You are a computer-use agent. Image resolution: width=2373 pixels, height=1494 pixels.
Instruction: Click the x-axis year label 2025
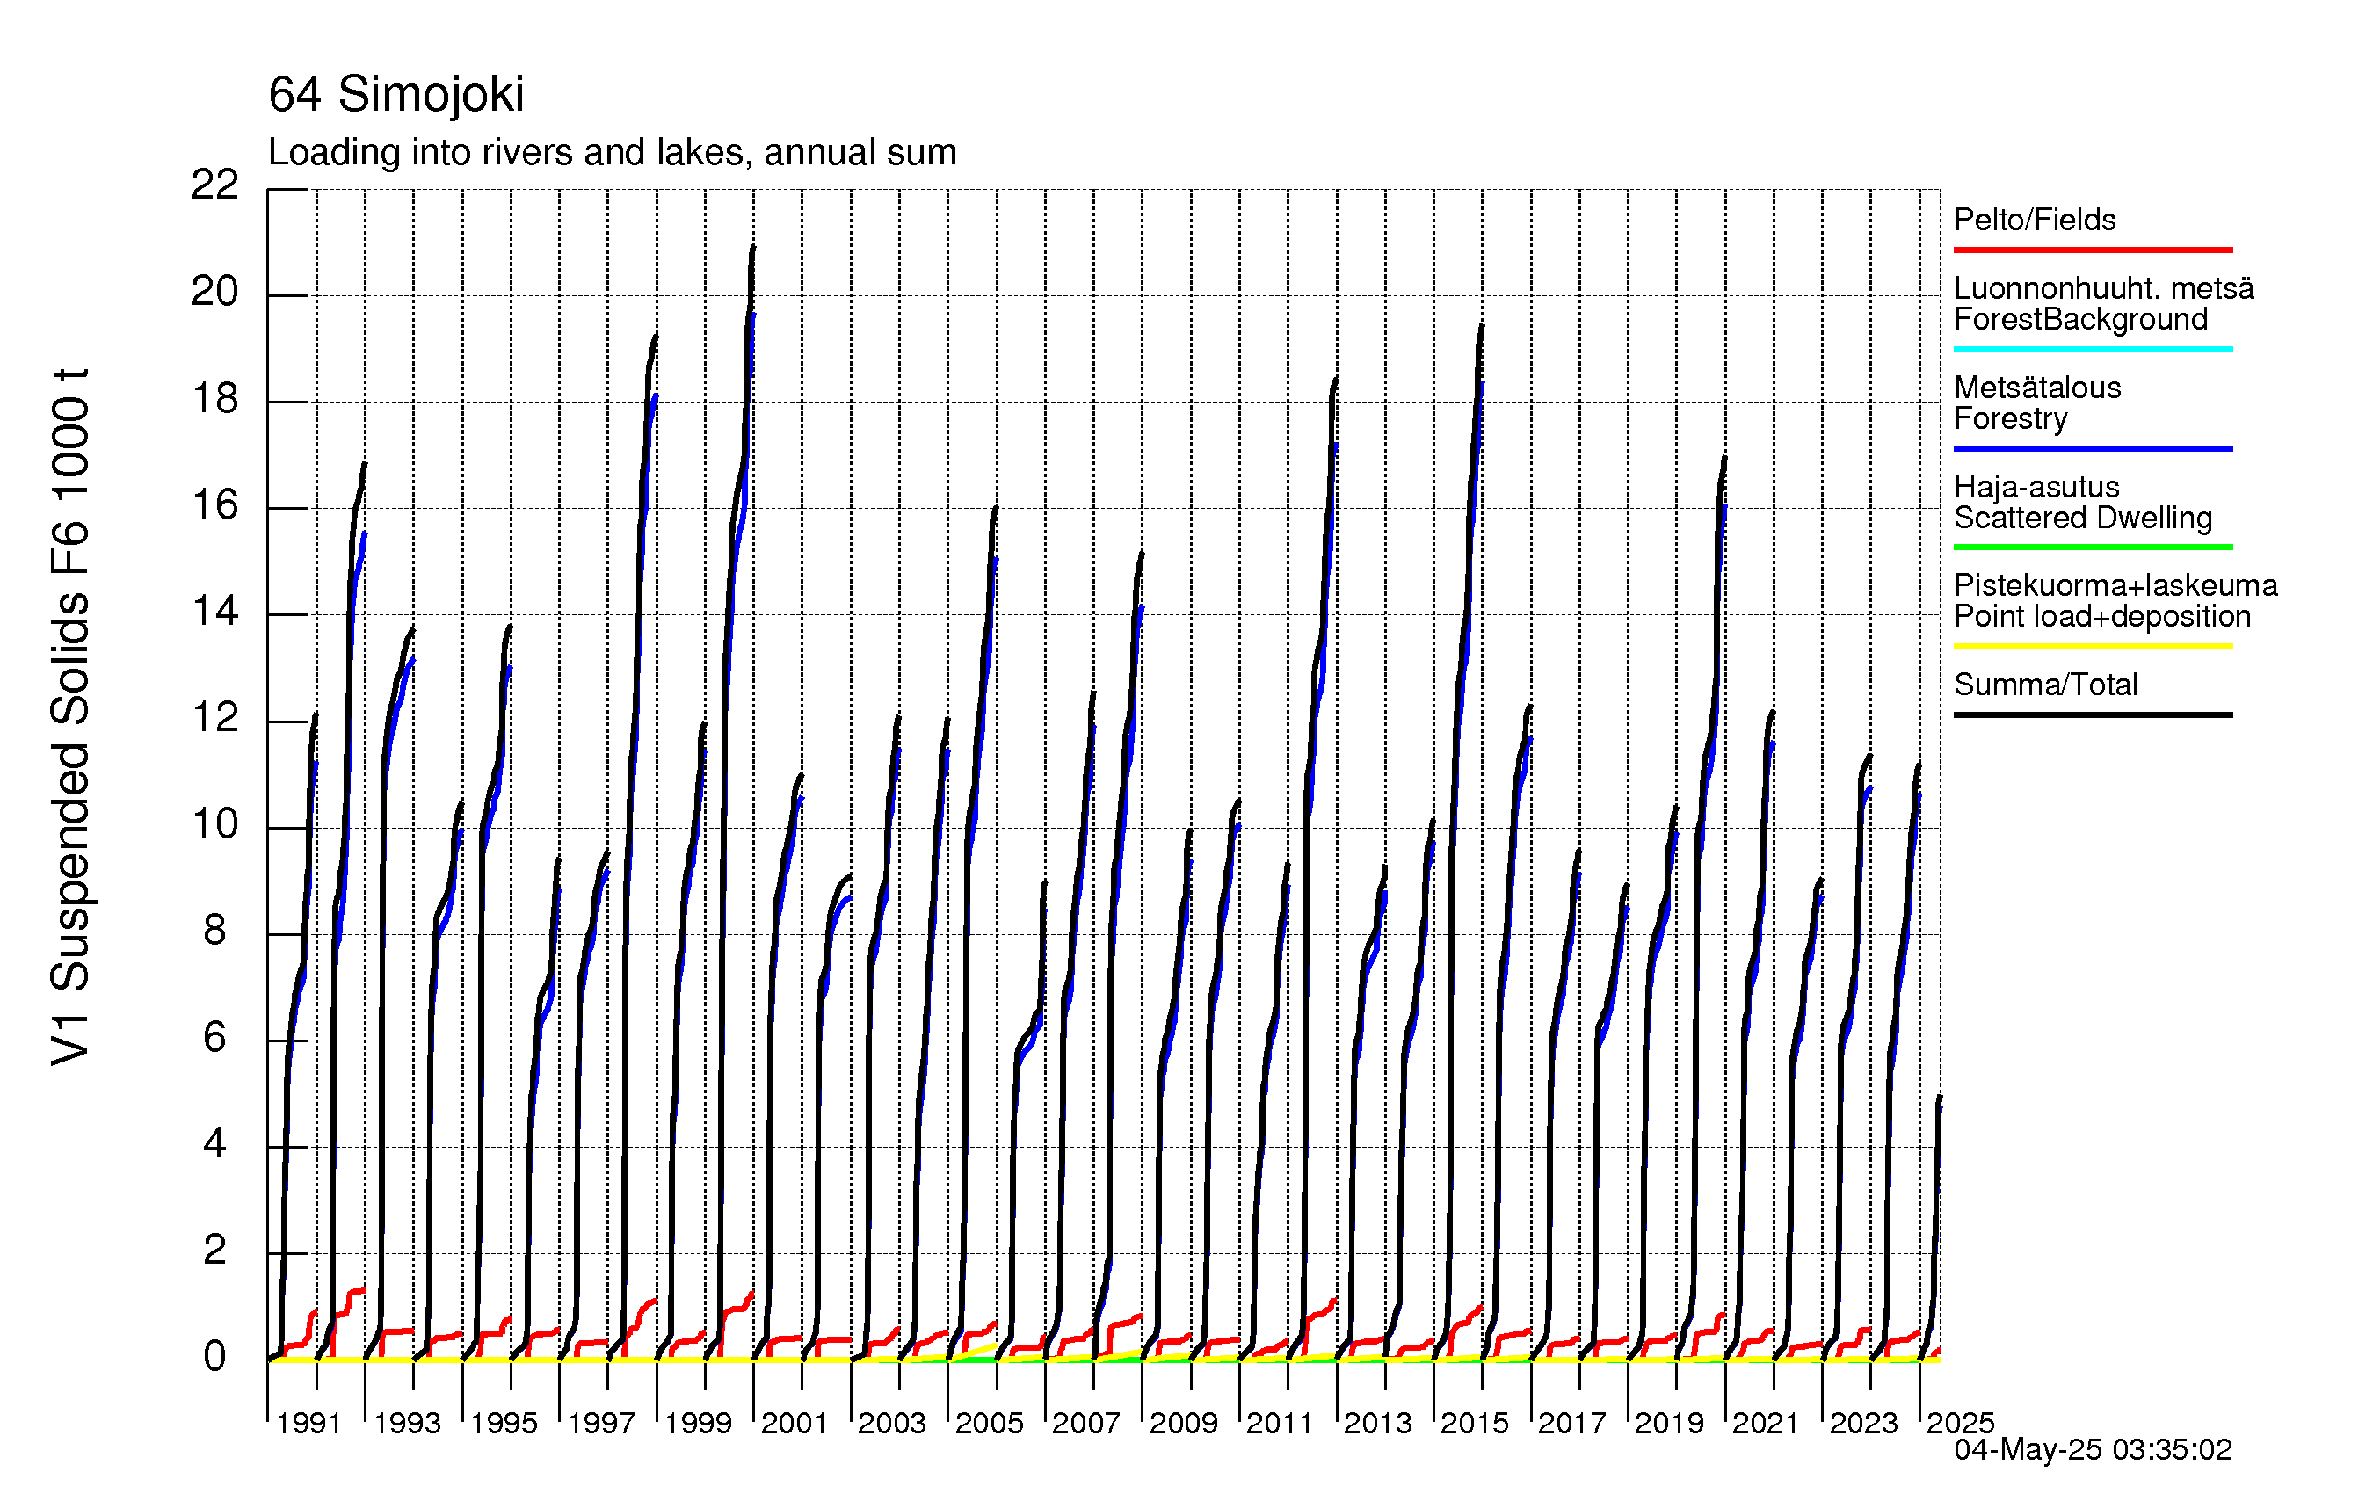[x=1960, y=1423]
